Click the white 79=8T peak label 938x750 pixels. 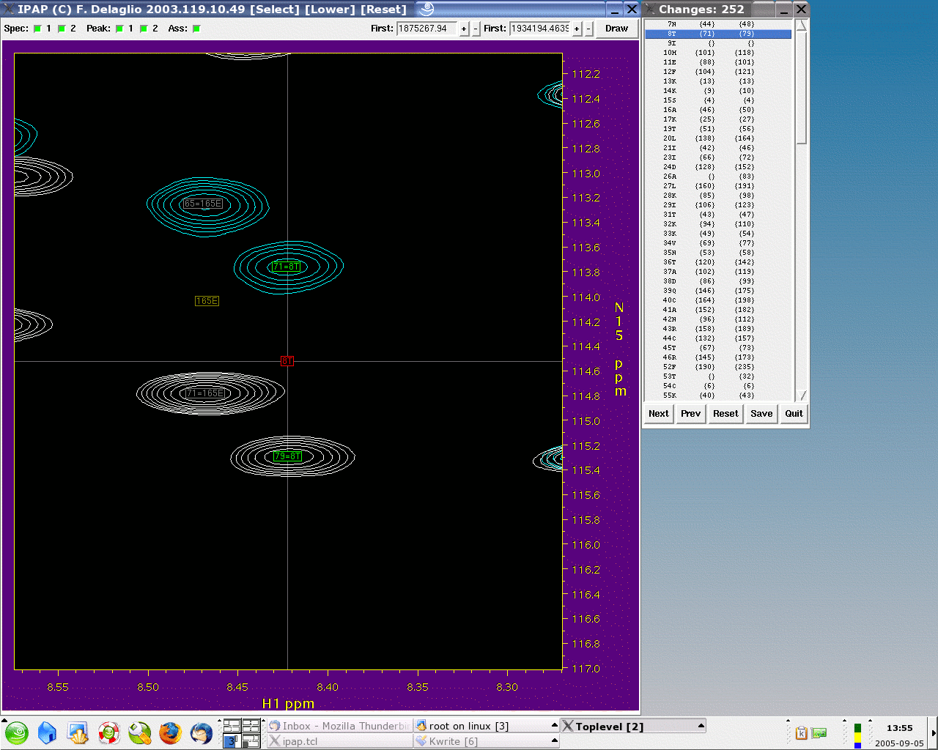coord(287,456)
